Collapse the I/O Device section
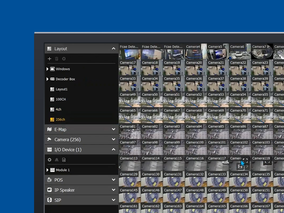 tap(113, 150)
